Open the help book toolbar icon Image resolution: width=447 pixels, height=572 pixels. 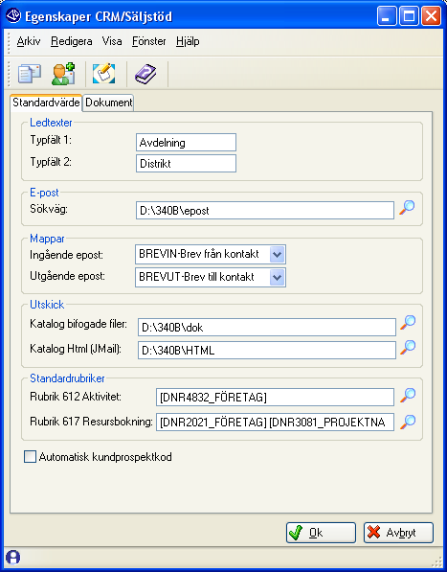pyautogui.click(x=145, y=74)
